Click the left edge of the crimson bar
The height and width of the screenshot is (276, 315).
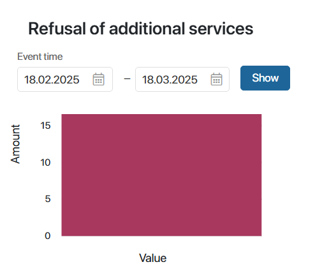click(62, 175)
